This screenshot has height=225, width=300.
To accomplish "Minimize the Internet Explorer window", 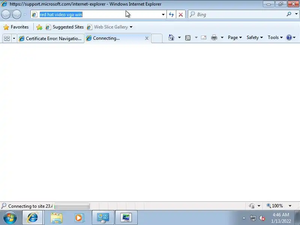I will pos(268,4).
